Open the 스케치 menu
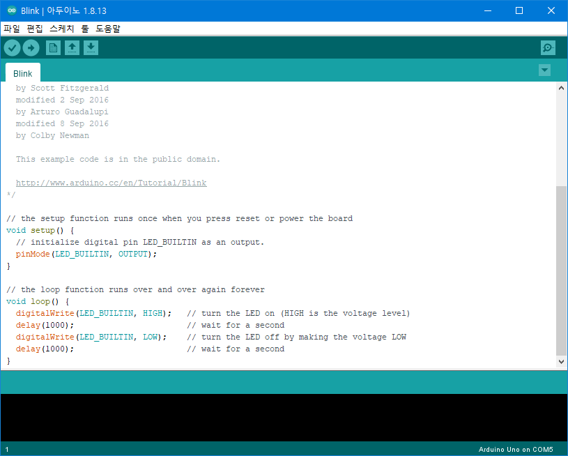The width and height of the screenshot is (568, 456). (61, 29)
